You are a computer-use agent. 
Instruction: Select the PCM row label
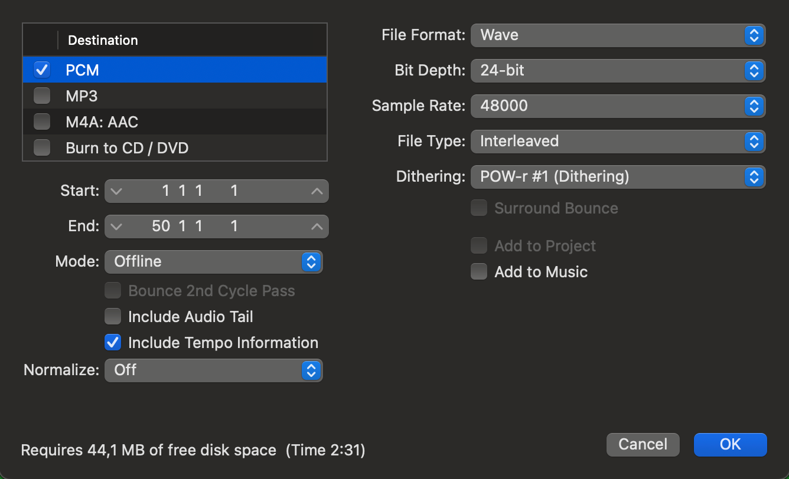pos(83,70)
